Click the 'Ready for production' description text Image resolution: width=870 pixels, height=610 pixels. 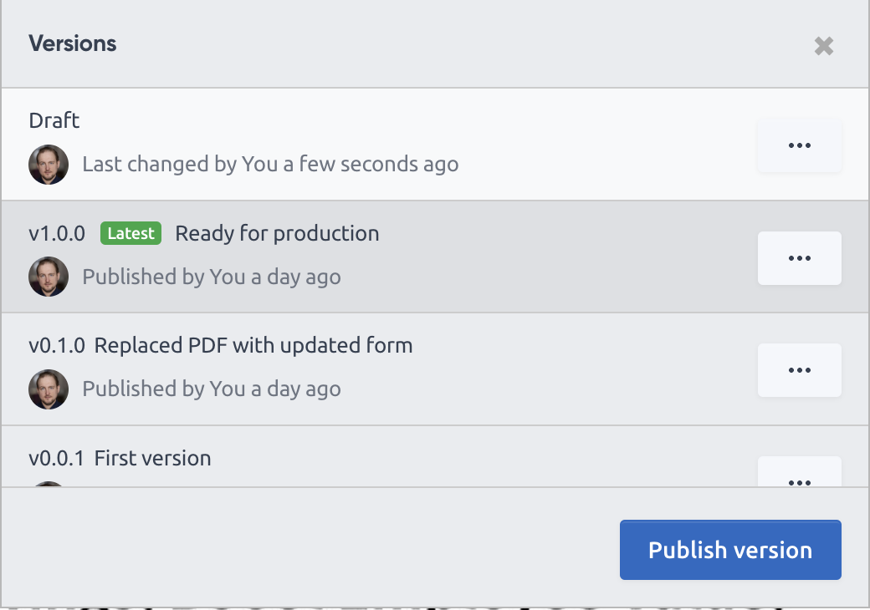pos(276,233)
